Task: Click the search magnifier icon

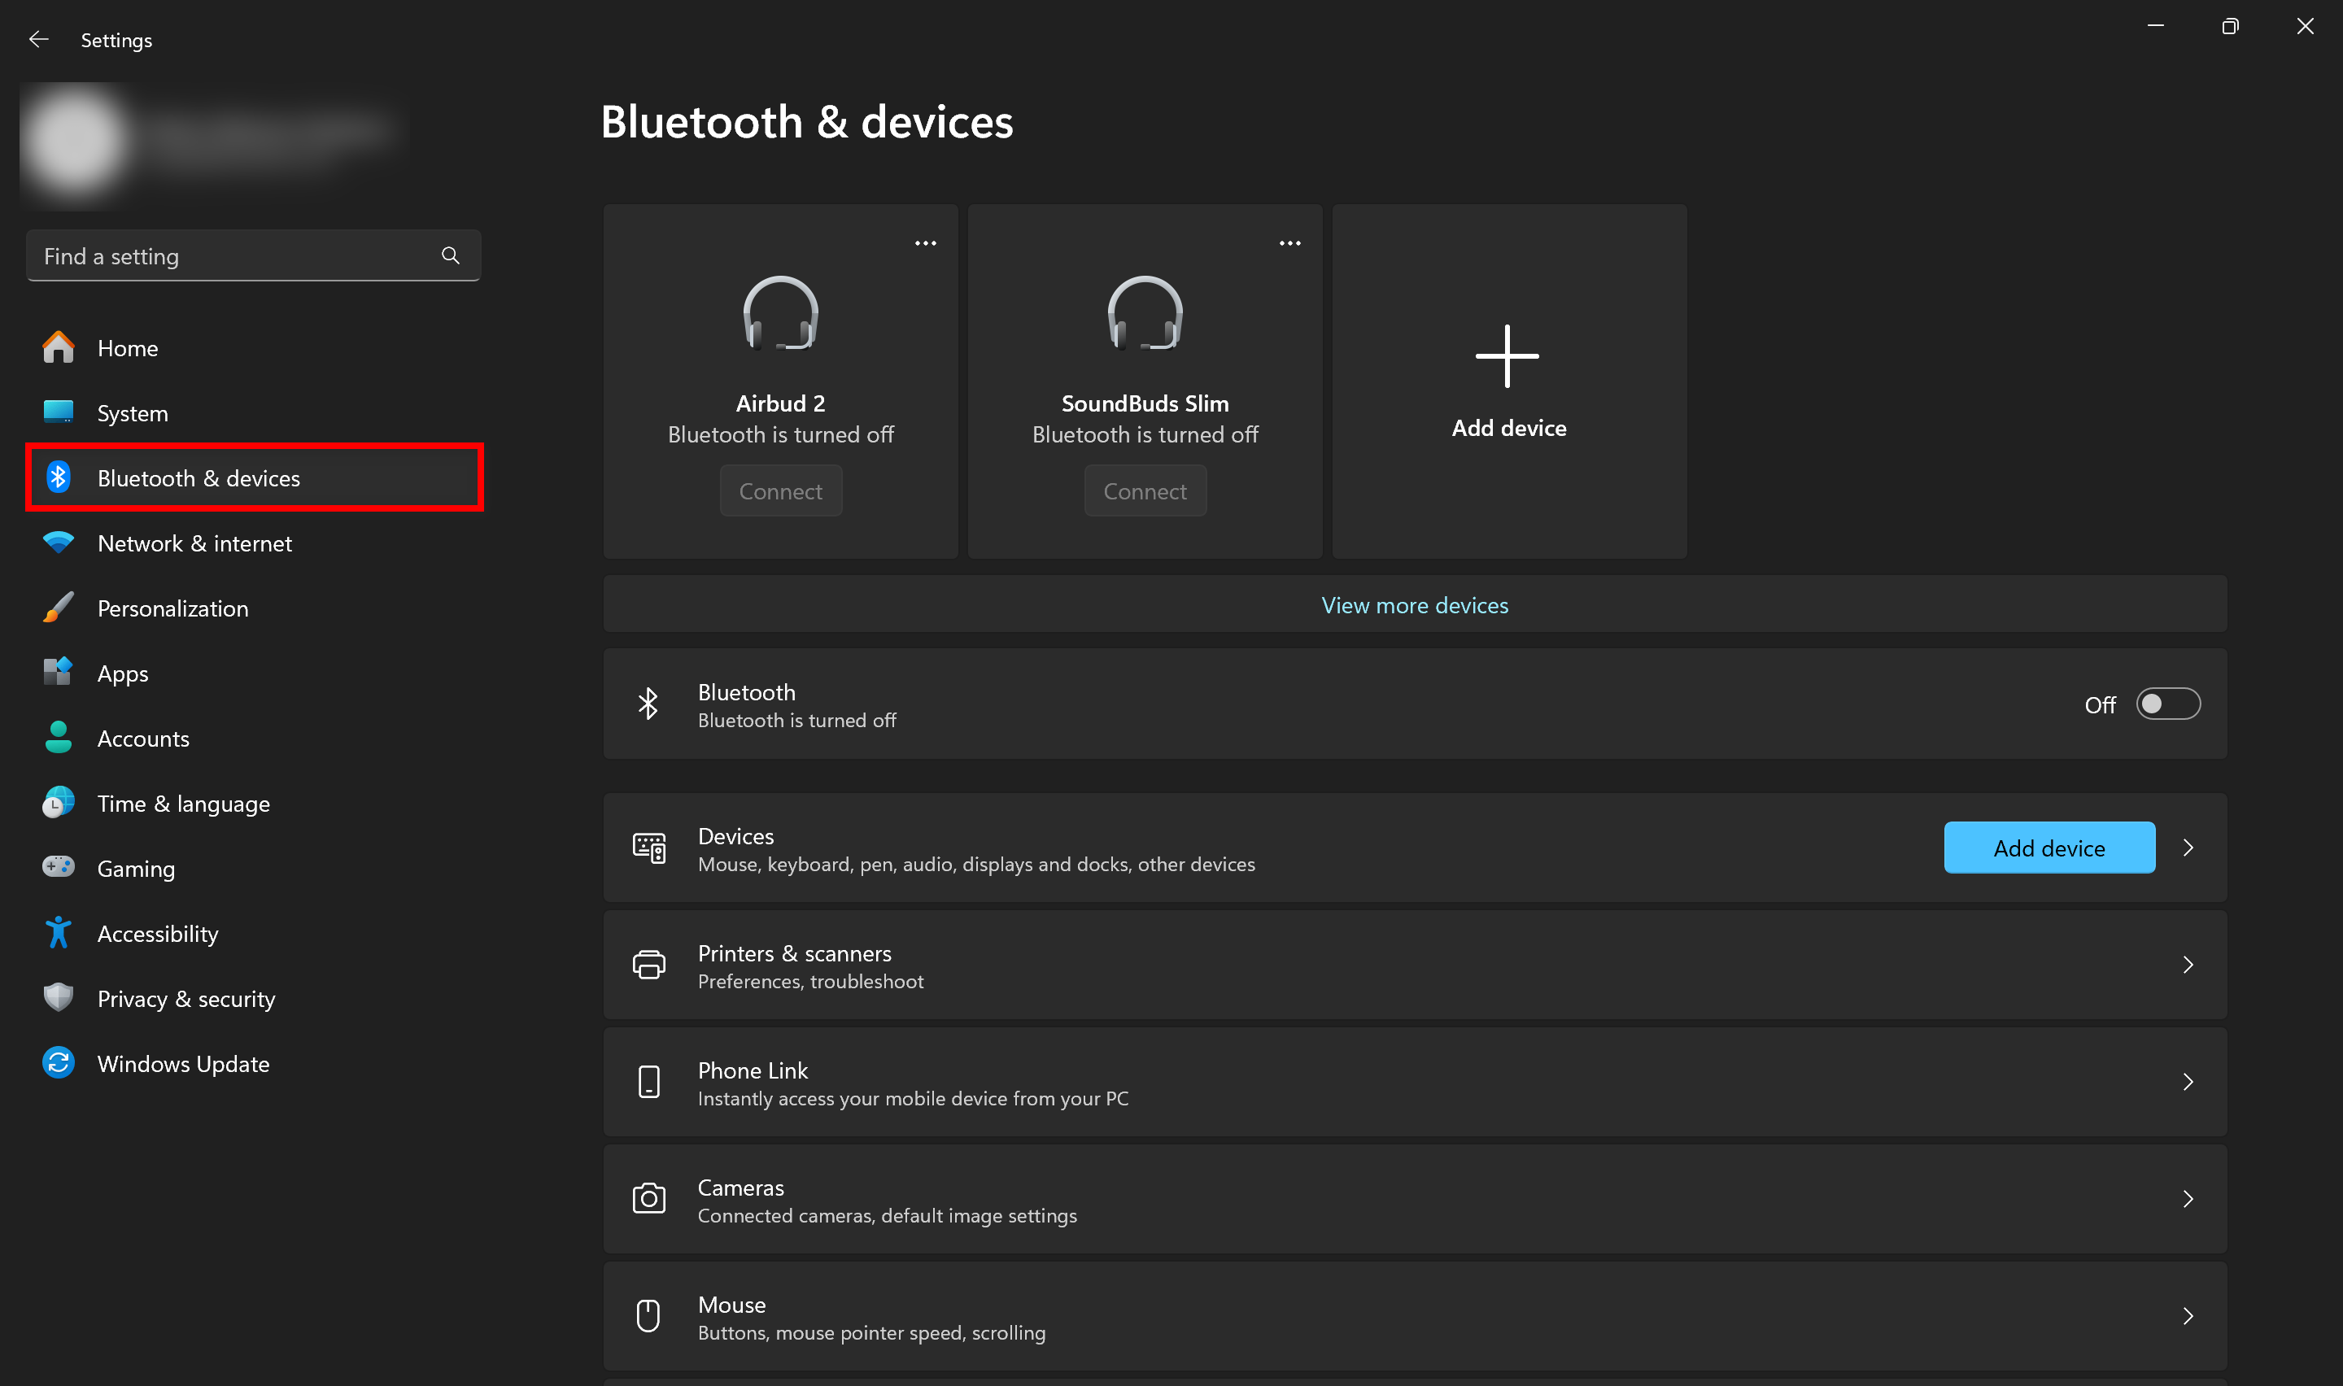Action: (x=450, y=255)
